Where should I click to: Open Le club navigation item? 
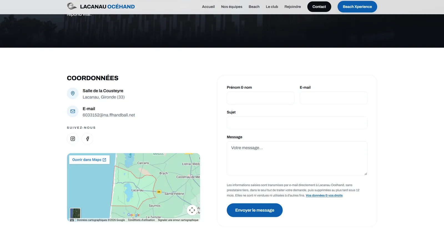pyautogui.click(x=272, y=7)
